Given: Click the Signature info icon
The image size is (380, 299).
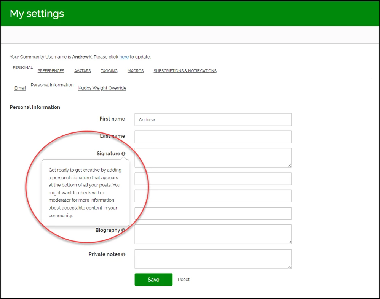Looking at the screenshot, I should 123,154.
